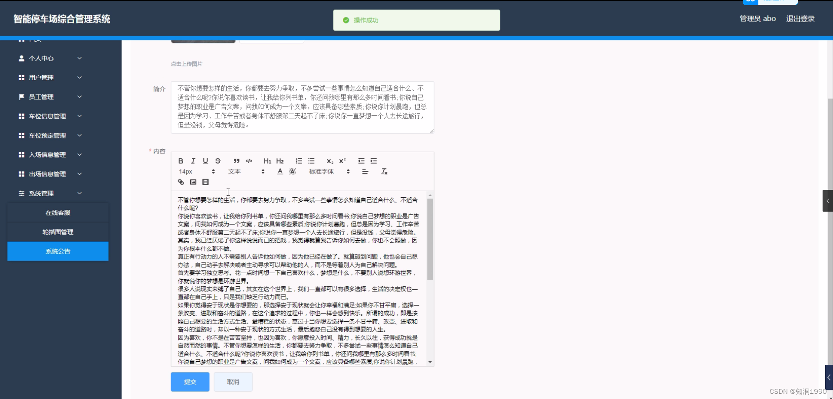Insert an ordered list
This screenshot has height=399, width=833.
[x=299, y=161]
